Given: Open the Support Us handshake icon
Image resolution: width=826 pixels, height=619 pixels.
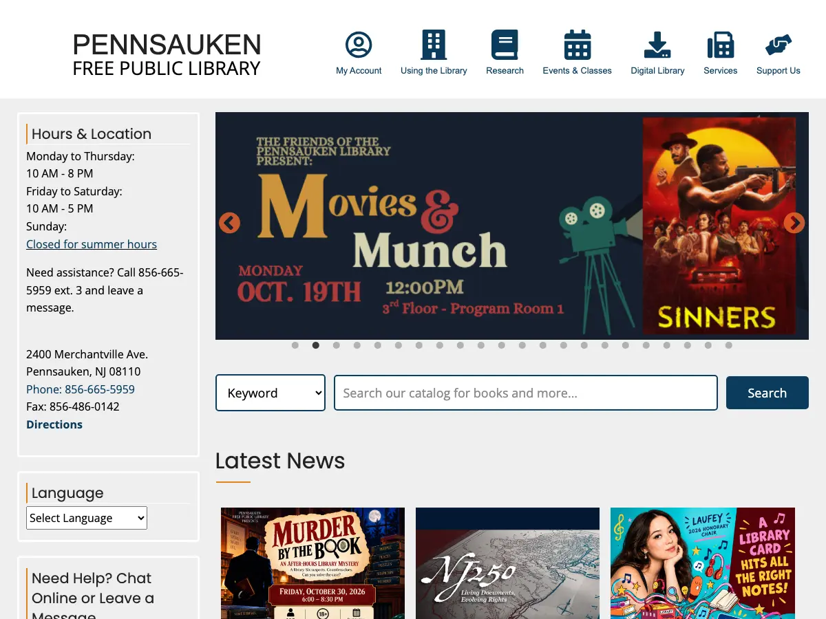Looking at the screenshot, I should pos(779,45).
